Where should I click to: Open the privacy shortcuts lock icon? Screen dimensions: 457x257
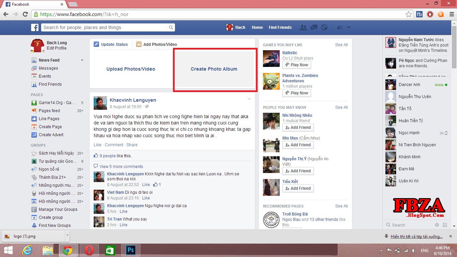[340, 27]
